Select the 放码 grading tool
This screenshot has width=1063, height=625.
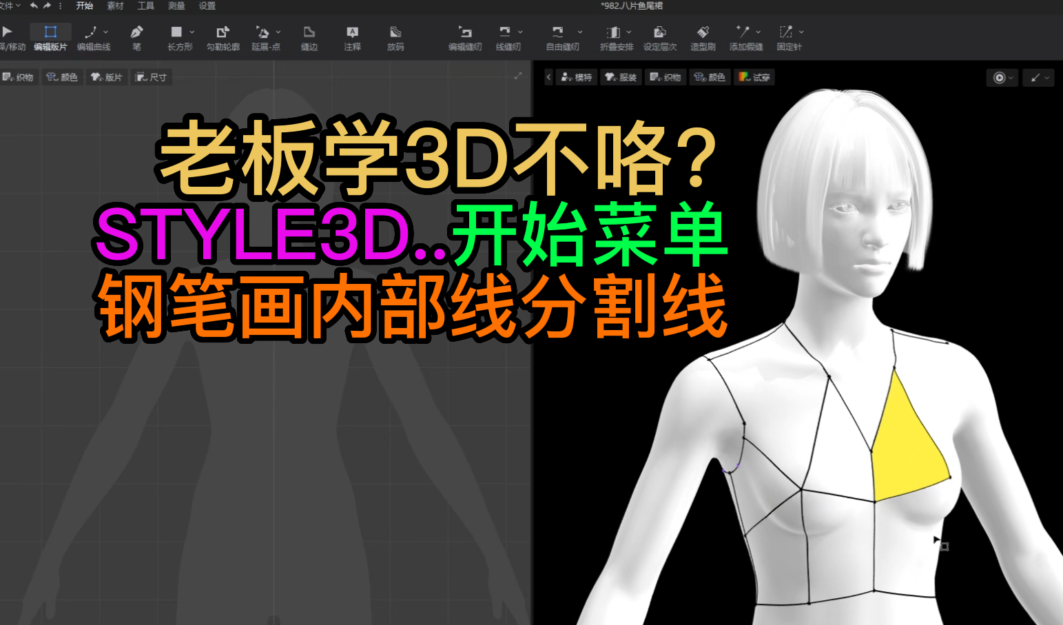tap(395, 38)
